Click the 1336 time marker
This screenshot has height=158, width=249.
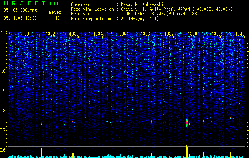145,34
